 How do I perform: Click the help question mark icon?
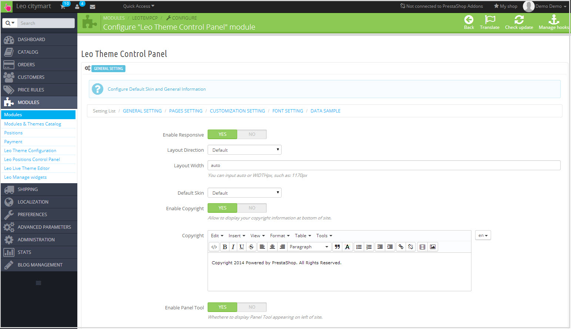[x=98, y=89]
